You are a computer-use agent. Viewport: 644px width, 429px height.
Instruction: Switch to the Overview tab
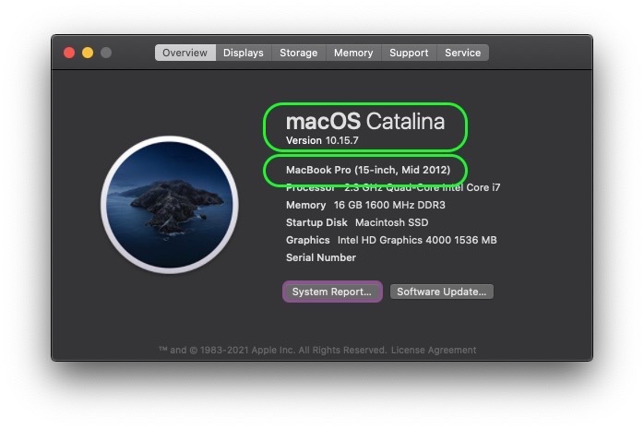pyautogui.click(x=185, y=53)
